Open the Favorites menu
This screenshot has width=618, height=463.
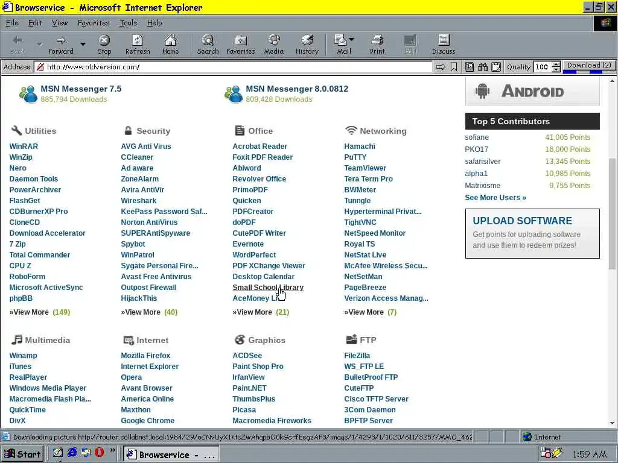pos(94,23)
